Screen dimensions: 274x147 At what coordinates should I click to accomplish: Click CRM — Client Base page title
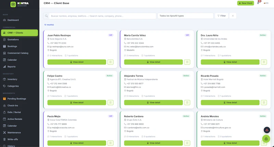point(57,3)
